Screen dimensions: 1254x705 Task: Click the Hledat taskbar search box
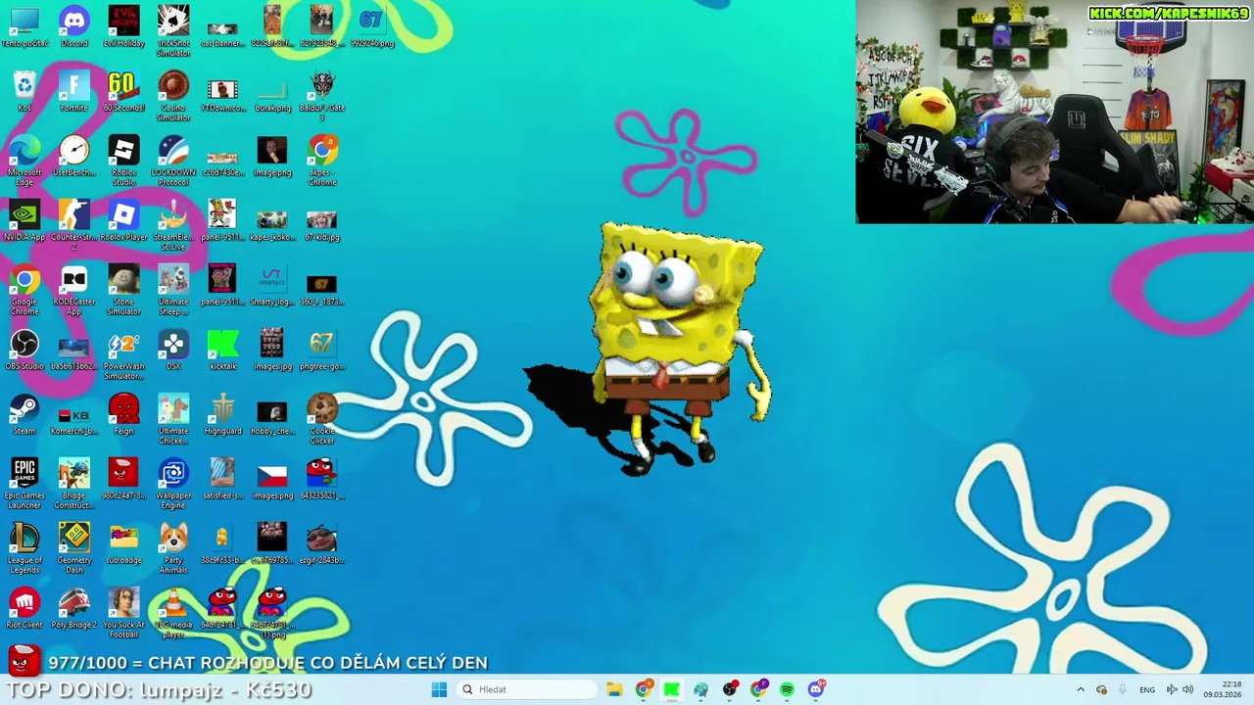(527, 689)
